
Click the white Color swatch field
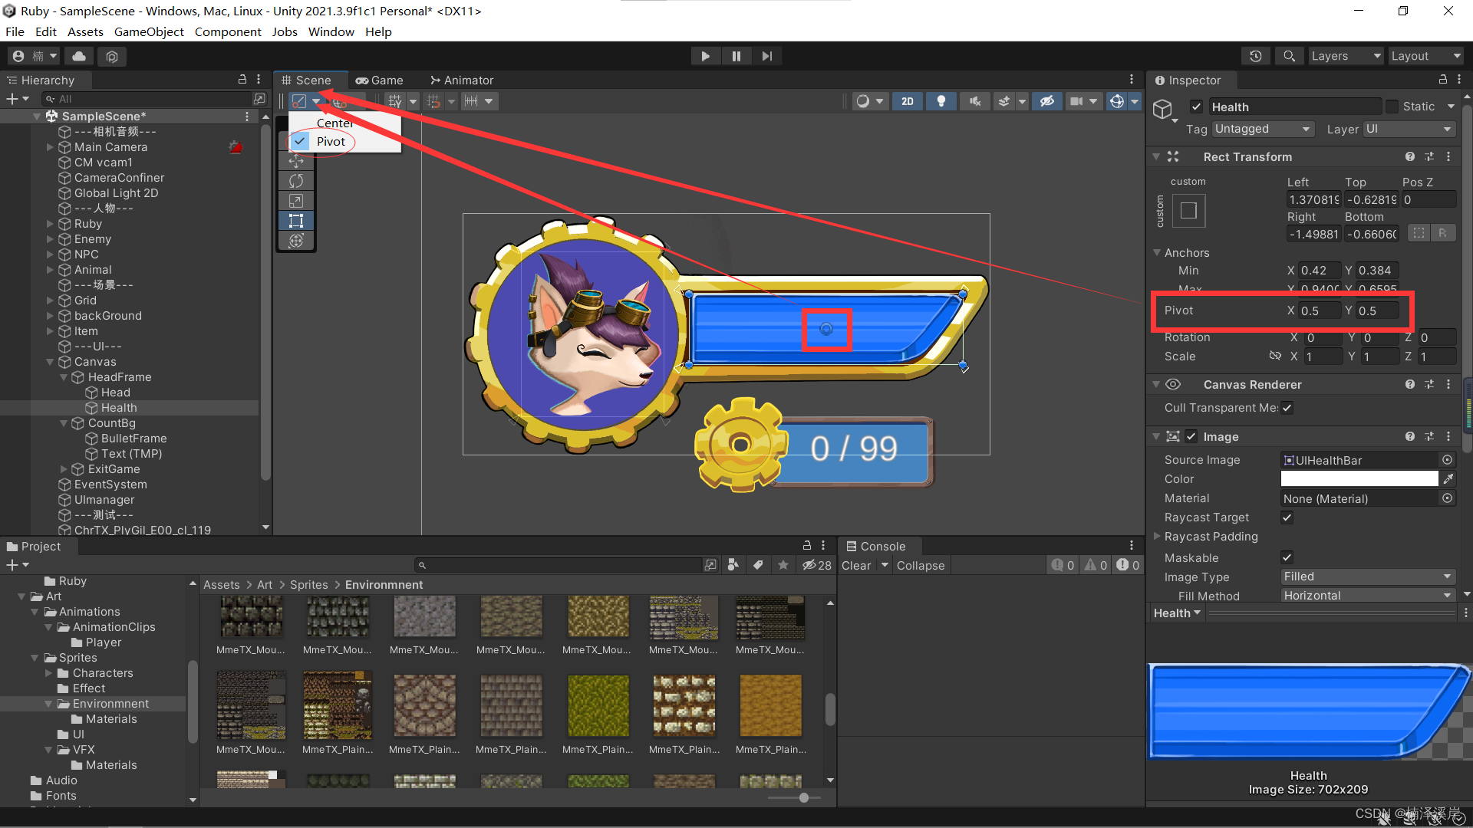1359,479
